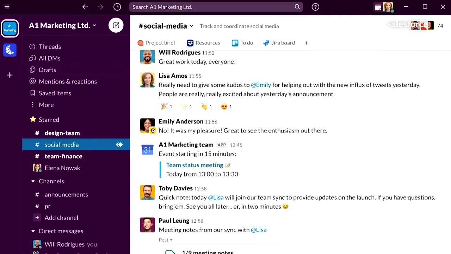This screenshot has width=451, height=254.
Task: Open the Project brief tab
Action: point(156,43)
